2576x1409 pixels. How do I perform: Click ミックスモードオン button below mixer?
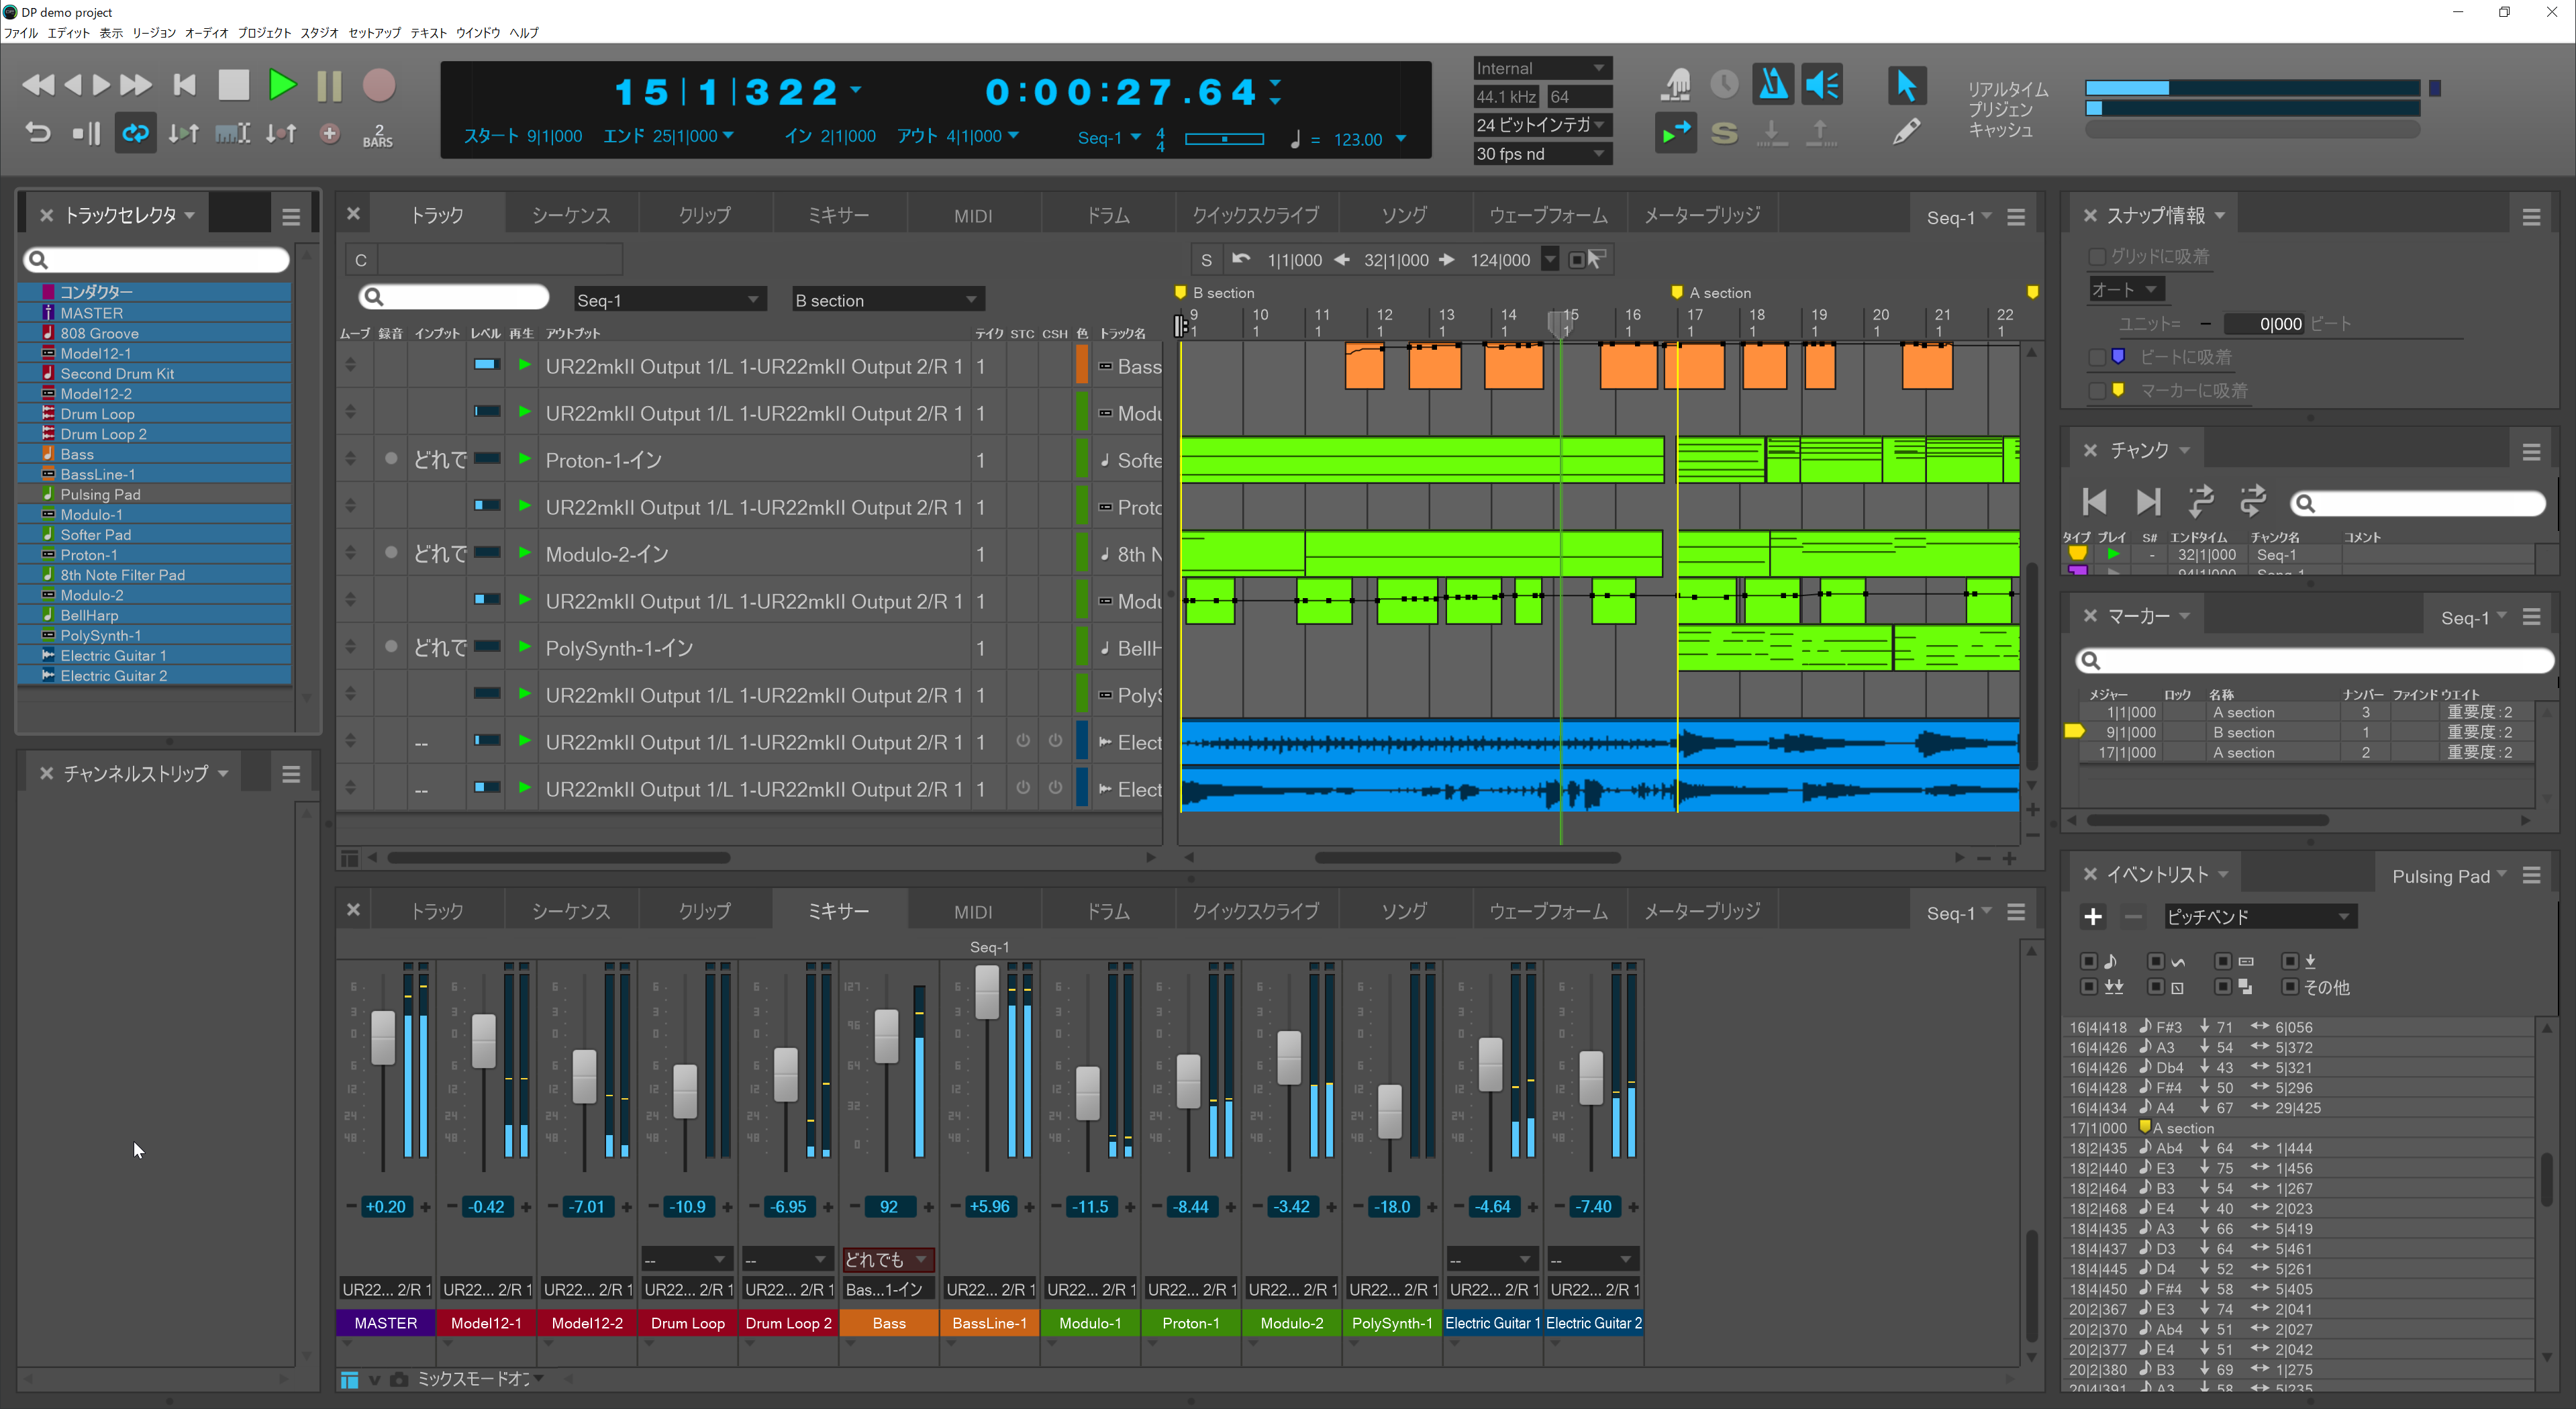(480, 1379)
